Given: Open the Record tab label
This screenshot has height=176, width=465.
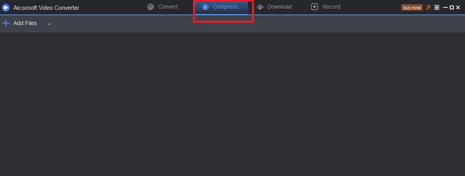Looking at the screenshot, I should click(331, 7).
